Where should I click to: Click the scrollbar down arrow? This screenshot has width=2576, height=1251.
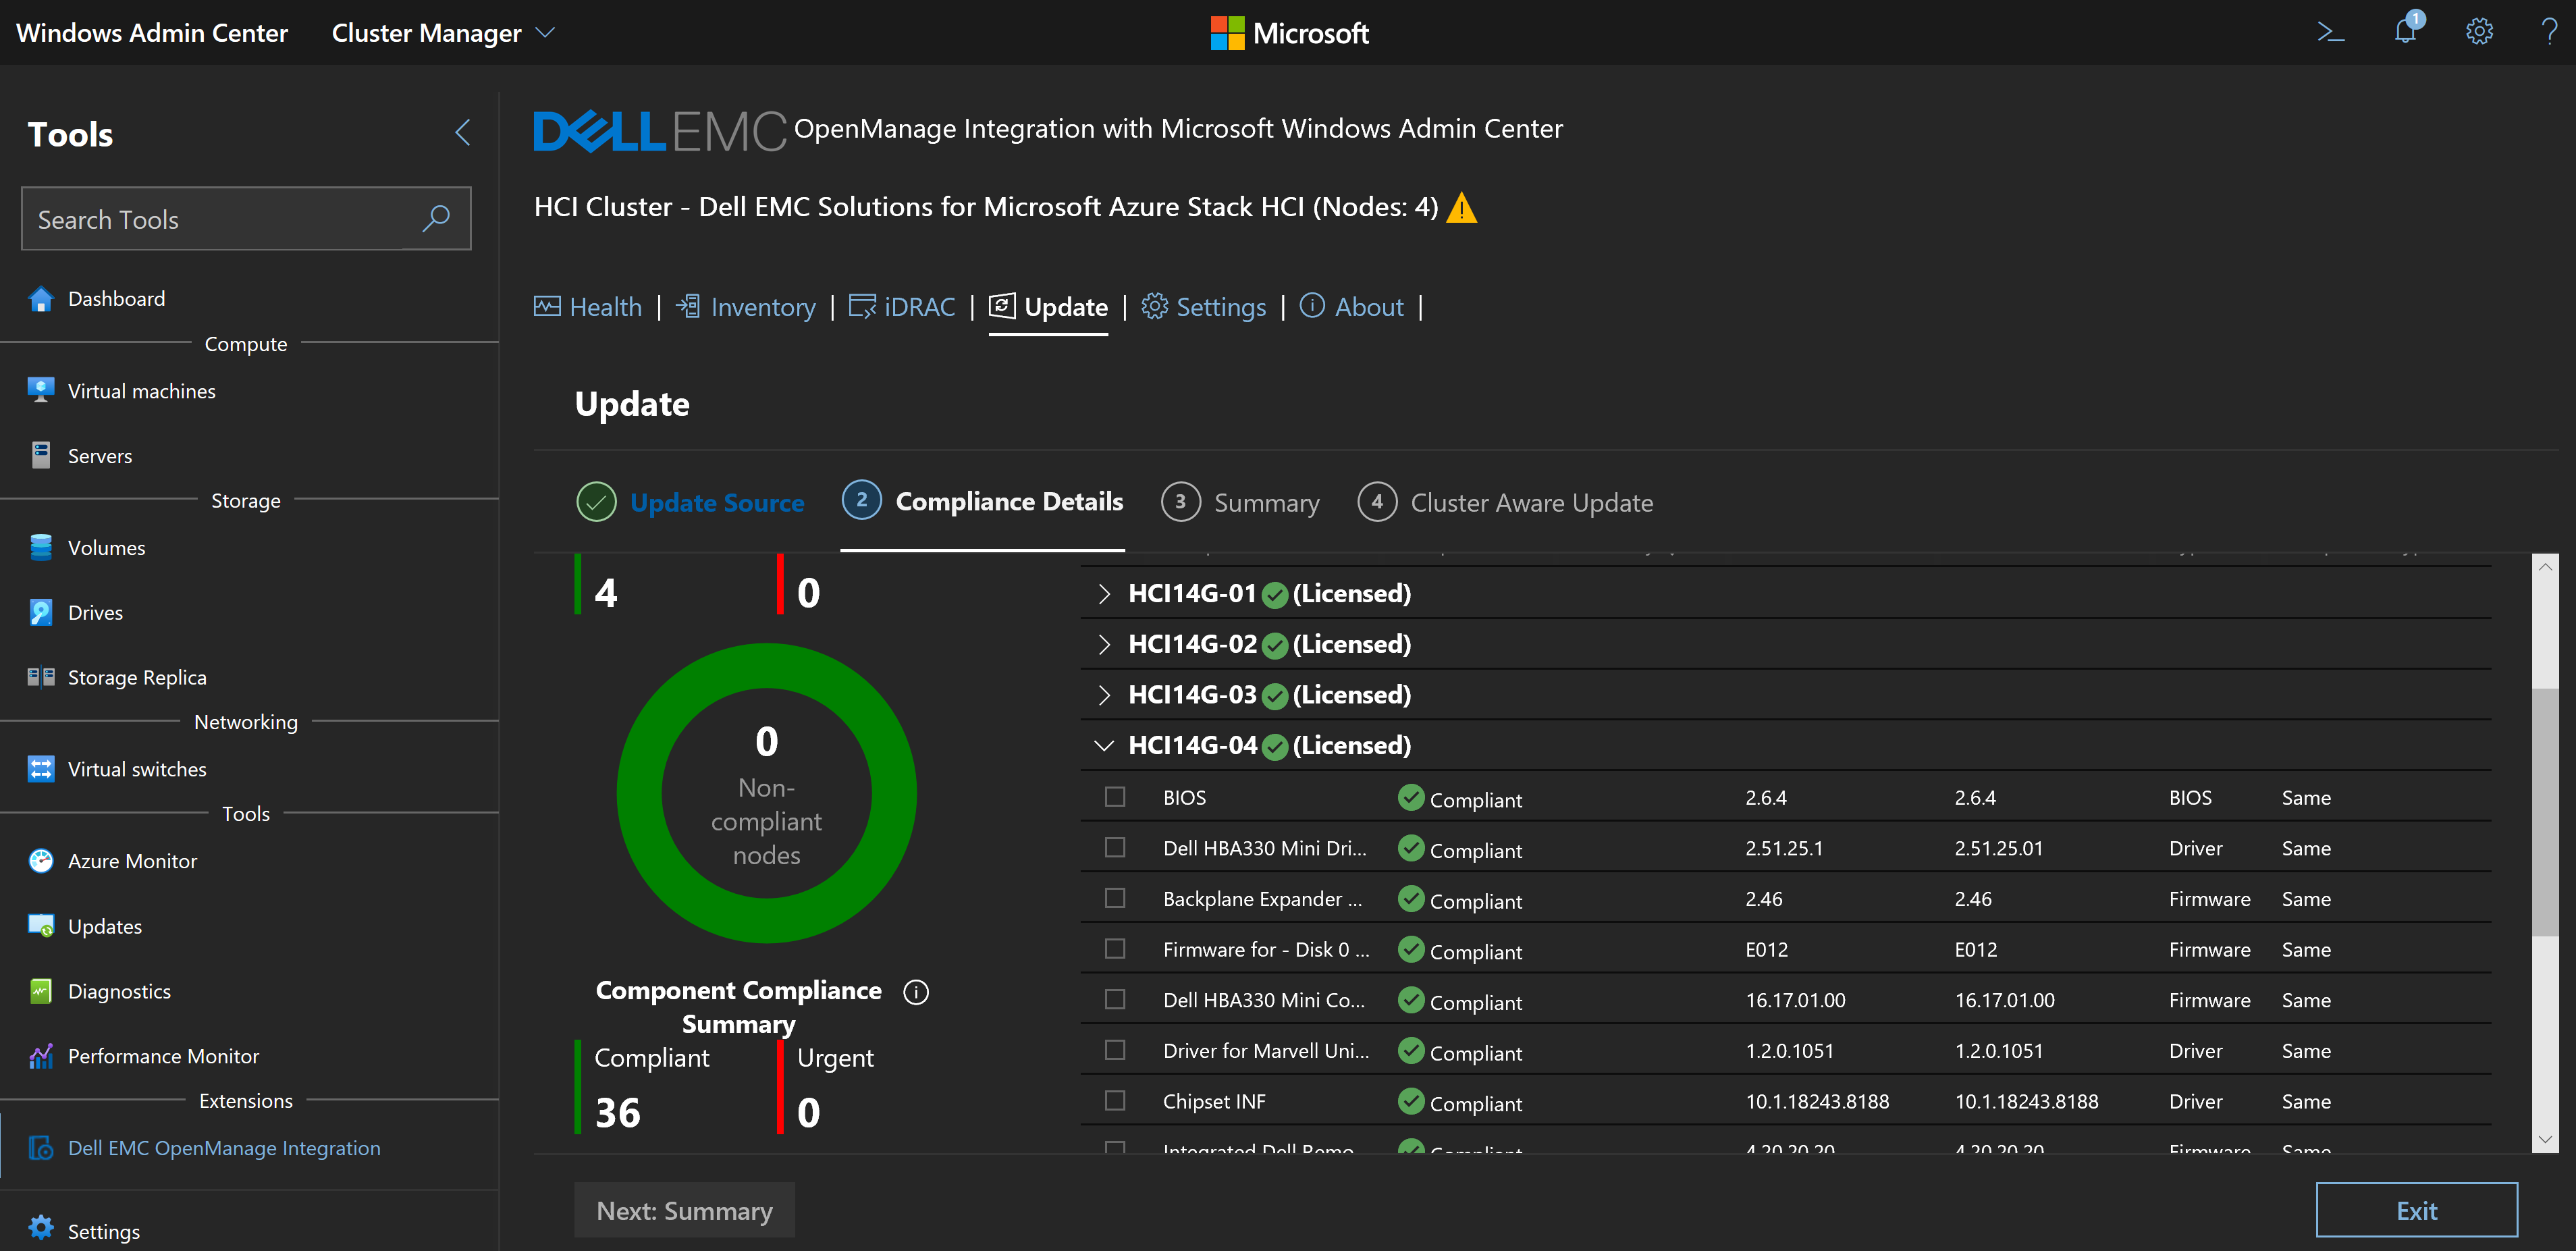click(2545, 1139)
